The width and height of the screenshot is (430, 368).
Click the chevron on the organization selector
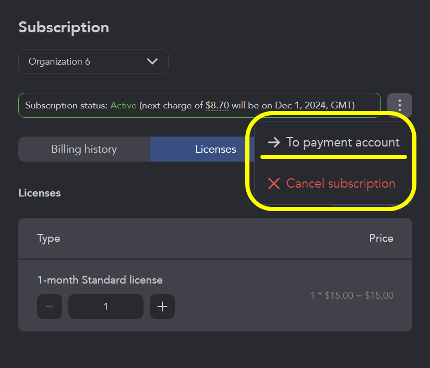tap(152, 61)
